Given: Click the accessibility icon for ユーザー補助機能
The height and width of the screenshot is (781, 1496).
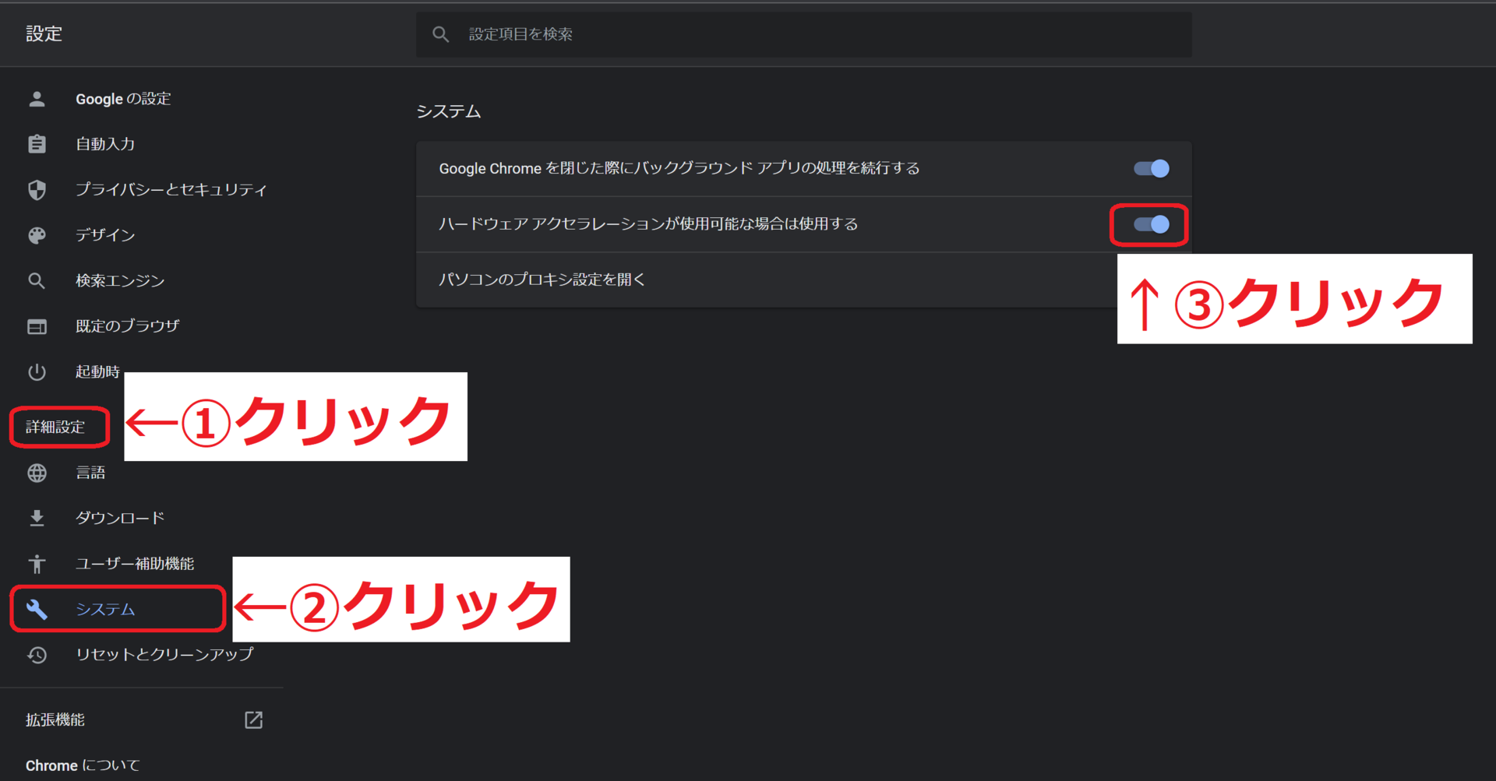Looking at the screenshot, I should coord(37,564).
